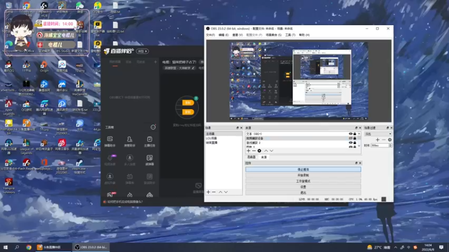Open 多人连麦 tool in 直播伴侣

[130, 160]
